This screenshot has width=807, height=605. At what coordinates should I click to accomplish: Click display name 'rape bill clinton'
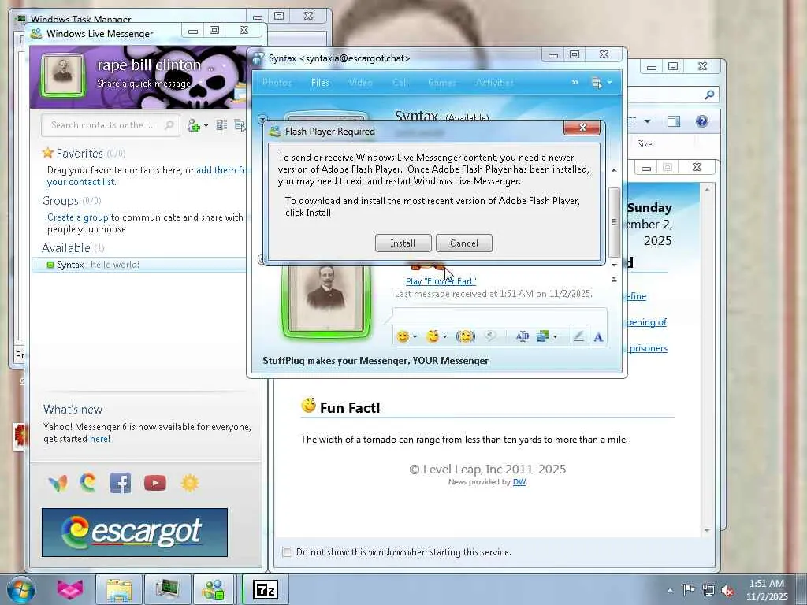click(149, 65)
